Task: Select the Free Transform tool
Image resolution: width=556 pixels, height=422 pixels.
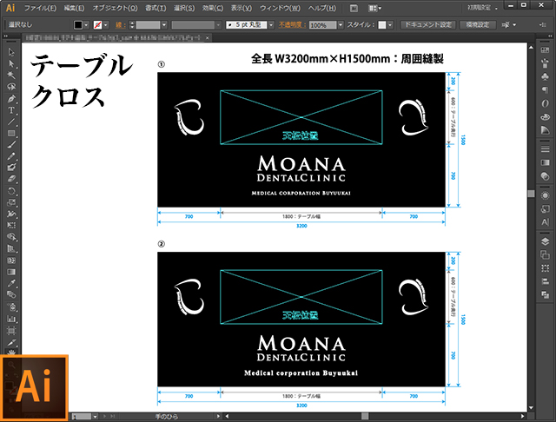Action: (x=11, y=226)
